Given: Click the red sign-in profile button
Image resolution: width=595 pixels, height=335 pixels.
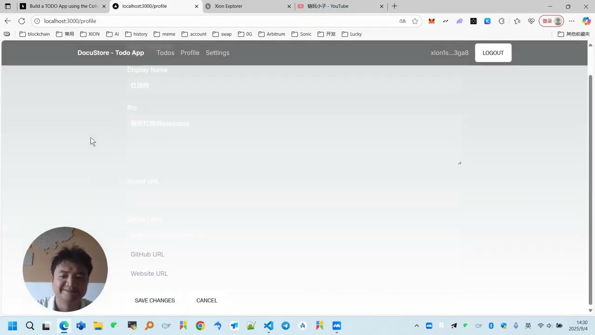Looking at the screenshot, I should tap(551, 21).
